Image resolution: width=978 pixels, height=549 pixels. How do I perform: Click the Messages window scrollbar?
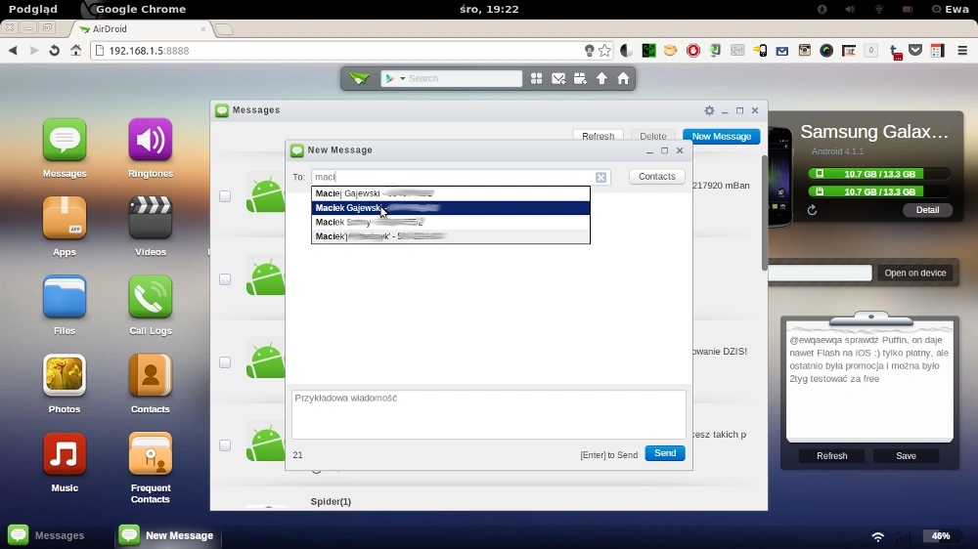[x=764, y=212]
